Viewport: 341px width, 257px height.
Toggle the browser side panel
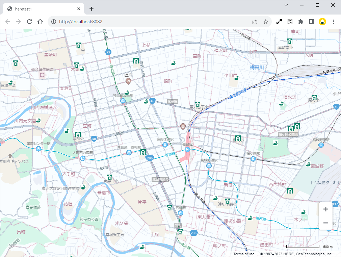[311, 22]
